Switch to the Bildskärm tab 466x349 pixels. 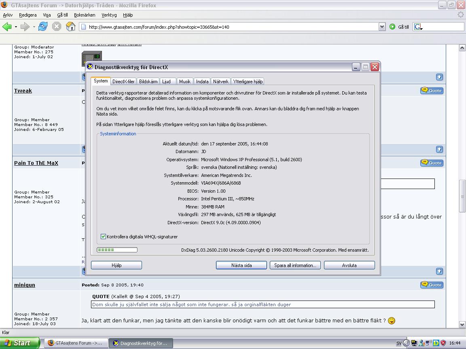[148, 82]
